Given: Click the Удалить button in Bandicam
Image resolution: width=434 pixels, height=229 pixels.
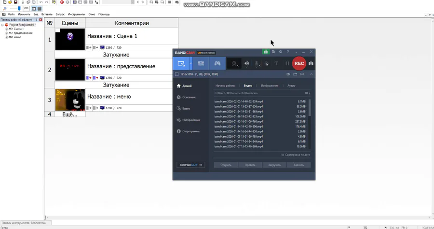Looking at the screenshot, I should coord(298,165).
